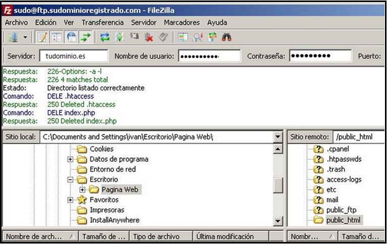This screenshot has width=387, height=244.
Task: Sort remote files by Tamaño column
Action: point(361,236)
